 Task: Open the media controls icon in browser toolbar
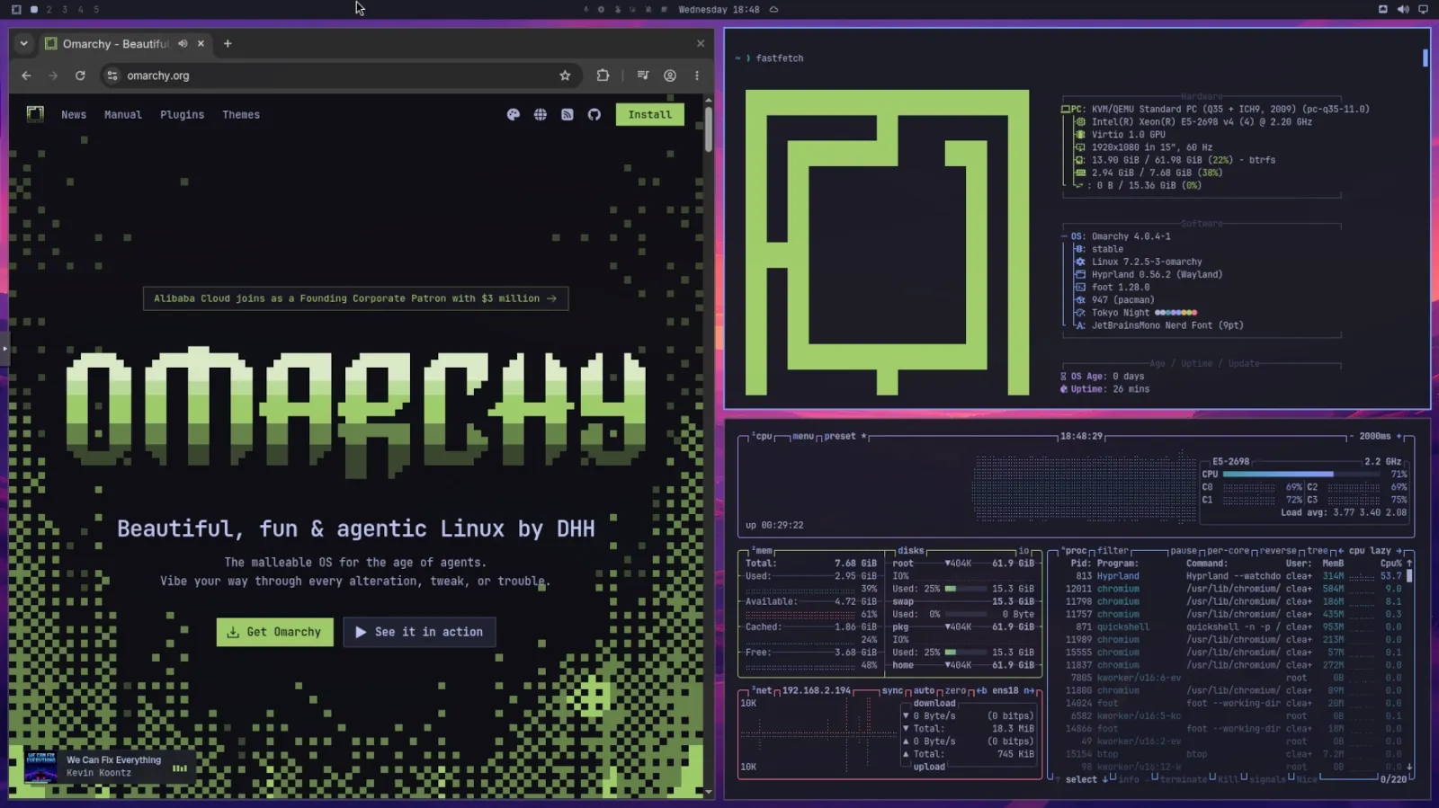(x=643, y=75)
